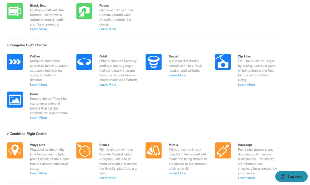This screenshot has width=310, height=185.
Task: Select the orange Waypoint pin icon
Action: pyautogui.click(x=15, y=151)
